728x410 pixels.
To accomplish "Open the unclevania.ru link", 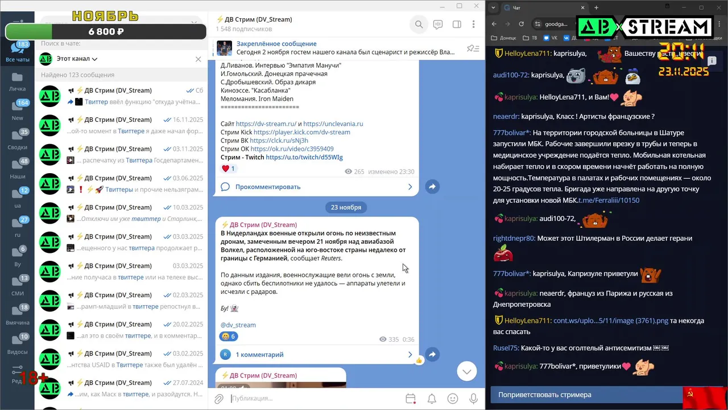I will pyautogui.click(x=333, y=124).
